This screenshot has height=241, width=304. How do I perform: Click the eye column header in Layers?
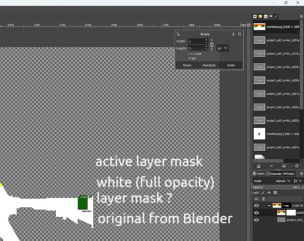(x=256, y=199)
